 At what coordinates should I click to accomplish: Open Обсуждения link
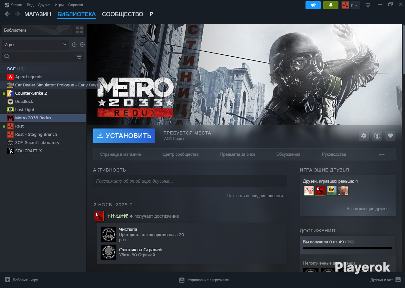288,154
